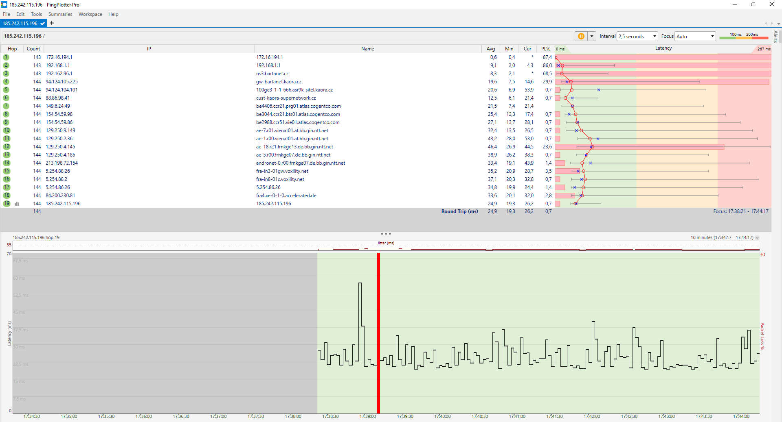Click the three-dot splitter handle above the timeline graph
The width and height of the screenshot is (782, 422).
coord(386,234)
